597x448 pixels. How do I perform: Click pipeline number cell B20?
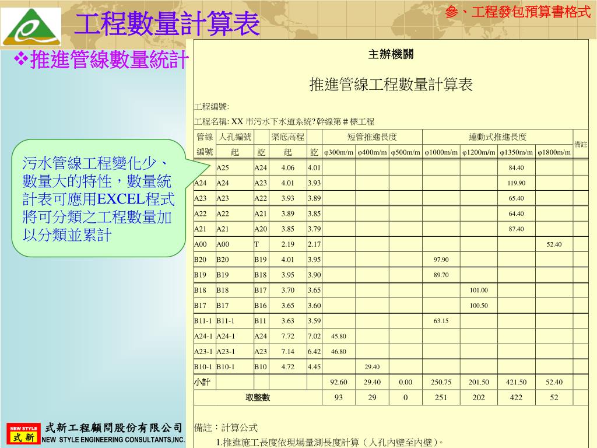[201, 260]
